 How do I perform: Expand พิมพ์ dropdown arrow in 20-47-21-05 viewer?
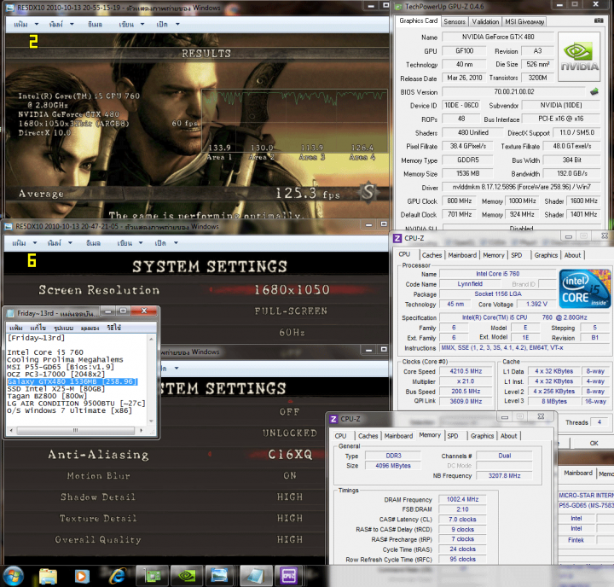point(70,243)
